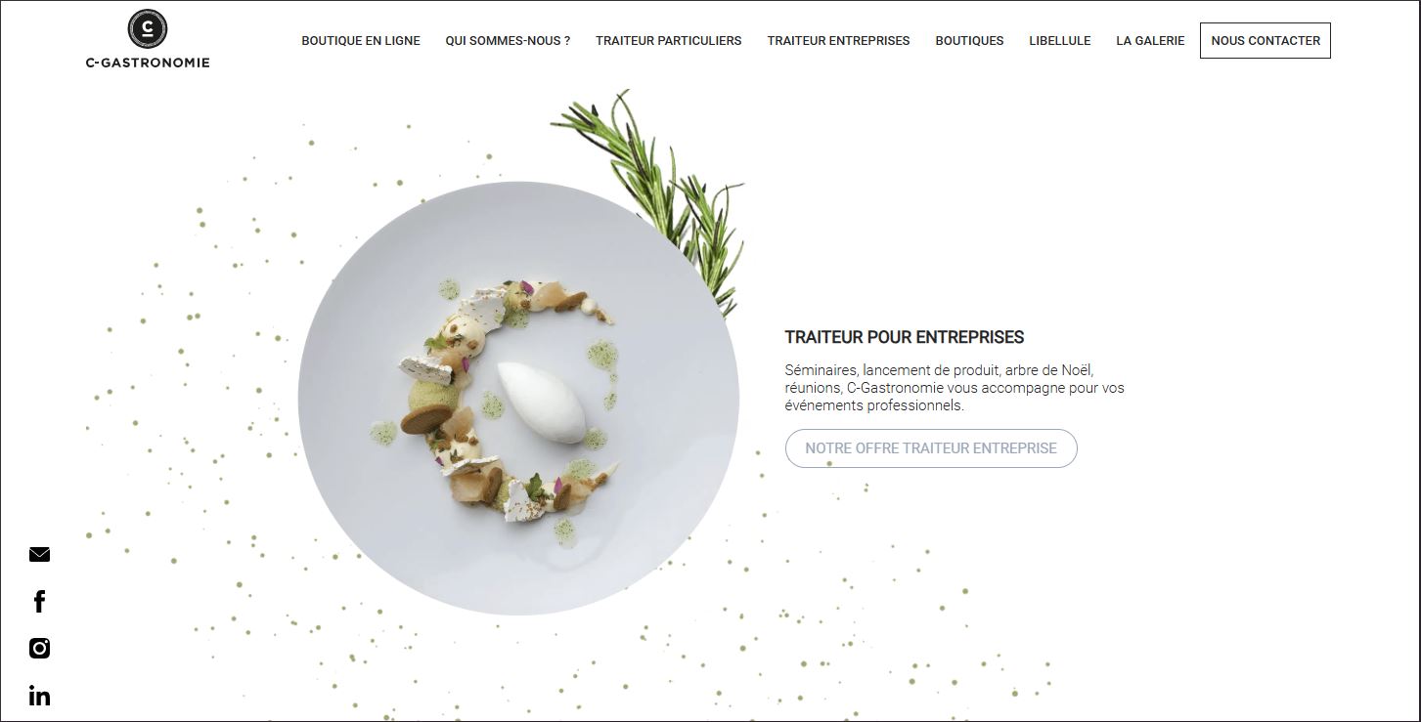Open La Galerie from the navbar

click(x=1150, y=41)
